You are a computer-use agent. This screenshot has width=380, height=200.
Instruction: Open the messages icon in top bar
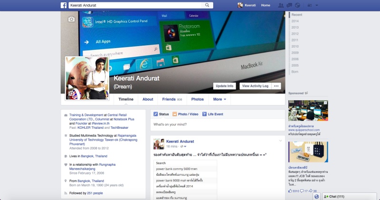pyautogui.click(x=289, y=5)
